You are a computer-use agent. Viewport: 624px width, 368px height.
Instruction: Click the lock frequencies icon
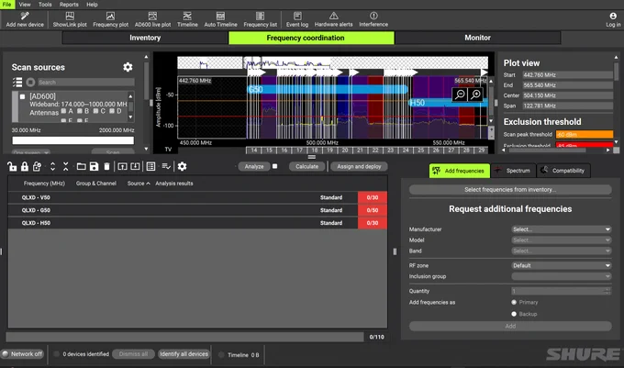point(25,166)
